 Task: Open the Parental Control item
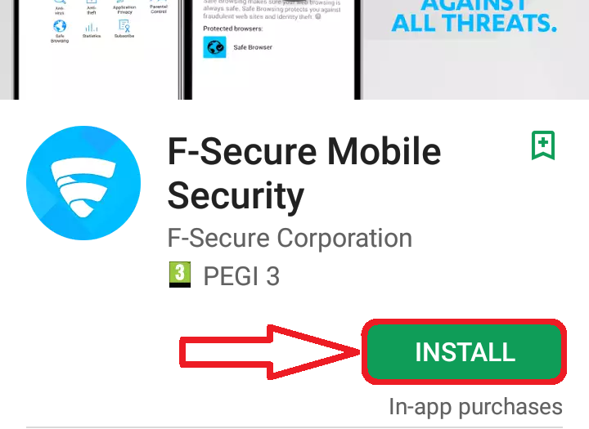[159, 9]
